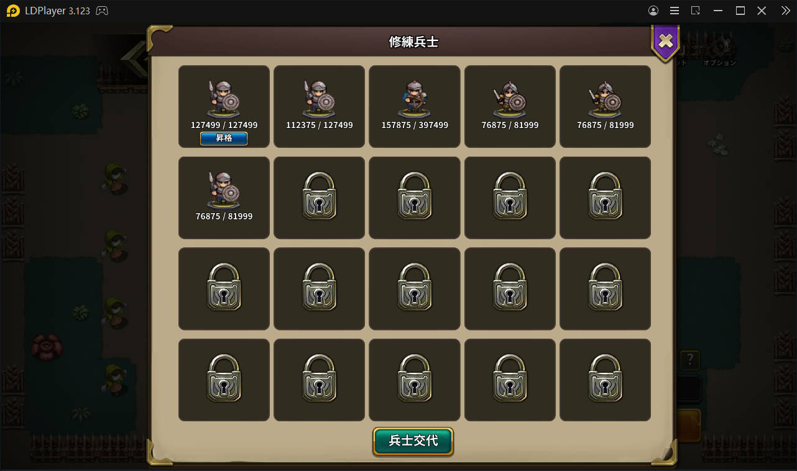
Task: Open the LDPlayer account profile icon
Action: pos(653,11)
